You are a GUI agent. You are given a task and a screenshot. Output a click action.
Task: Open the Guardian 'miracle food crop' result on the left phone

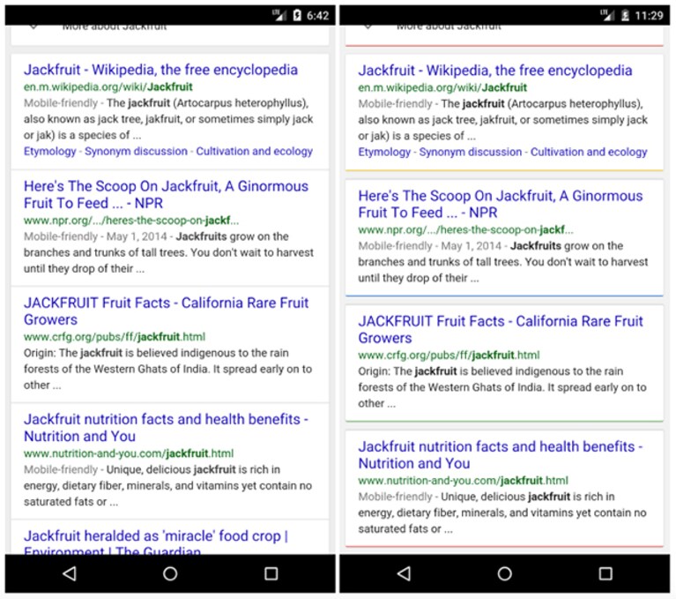click(156, 542)
